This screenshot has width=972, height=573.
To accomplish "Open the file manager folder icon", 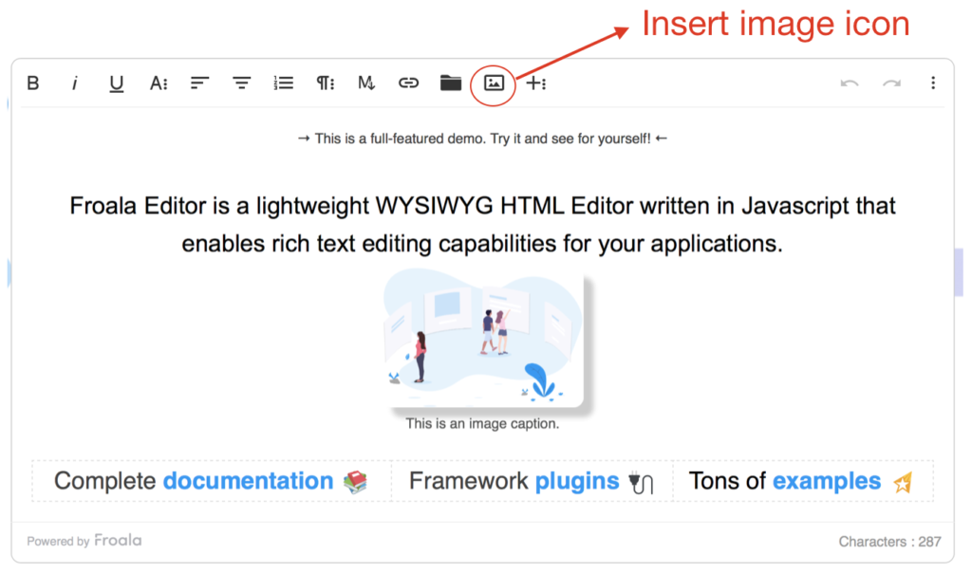I will pos(451,83).
